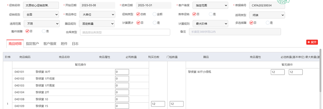Open the 日志 tab
This screenshot has width=323, height=109.
click(x=75, y=44)
